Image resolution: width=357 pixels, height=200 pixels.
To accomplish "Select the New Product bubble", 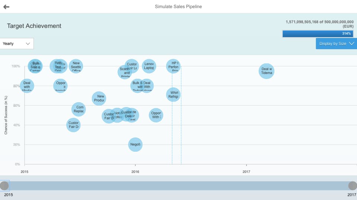I will (99, 99).
